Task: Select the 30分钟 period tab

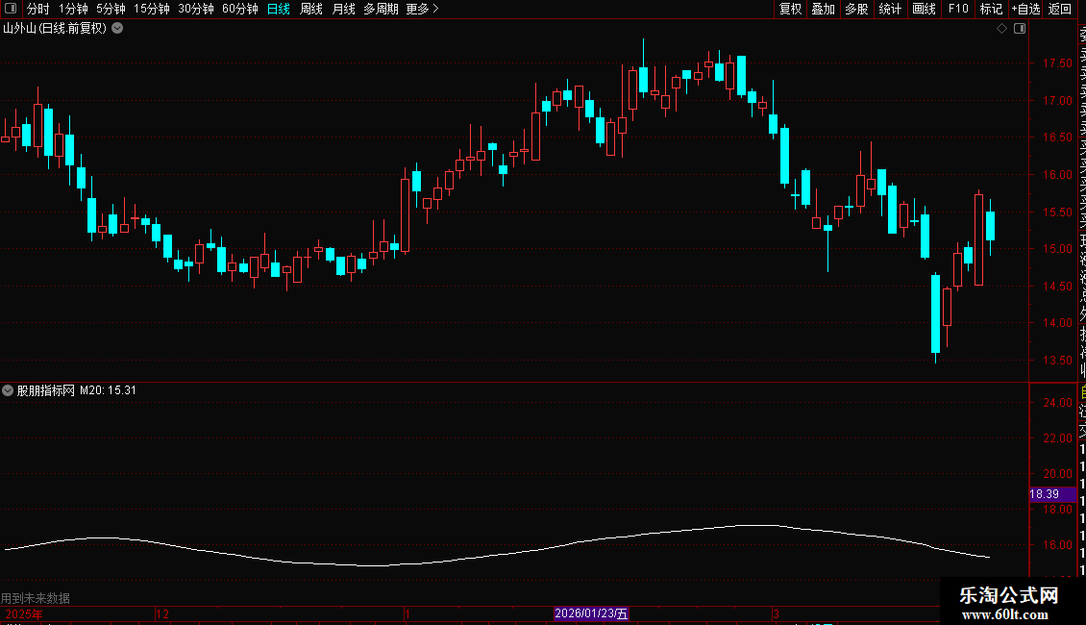Action: 196,9
